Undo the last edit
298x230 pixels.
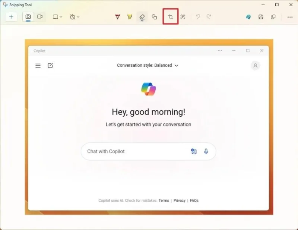coord(198,17)
